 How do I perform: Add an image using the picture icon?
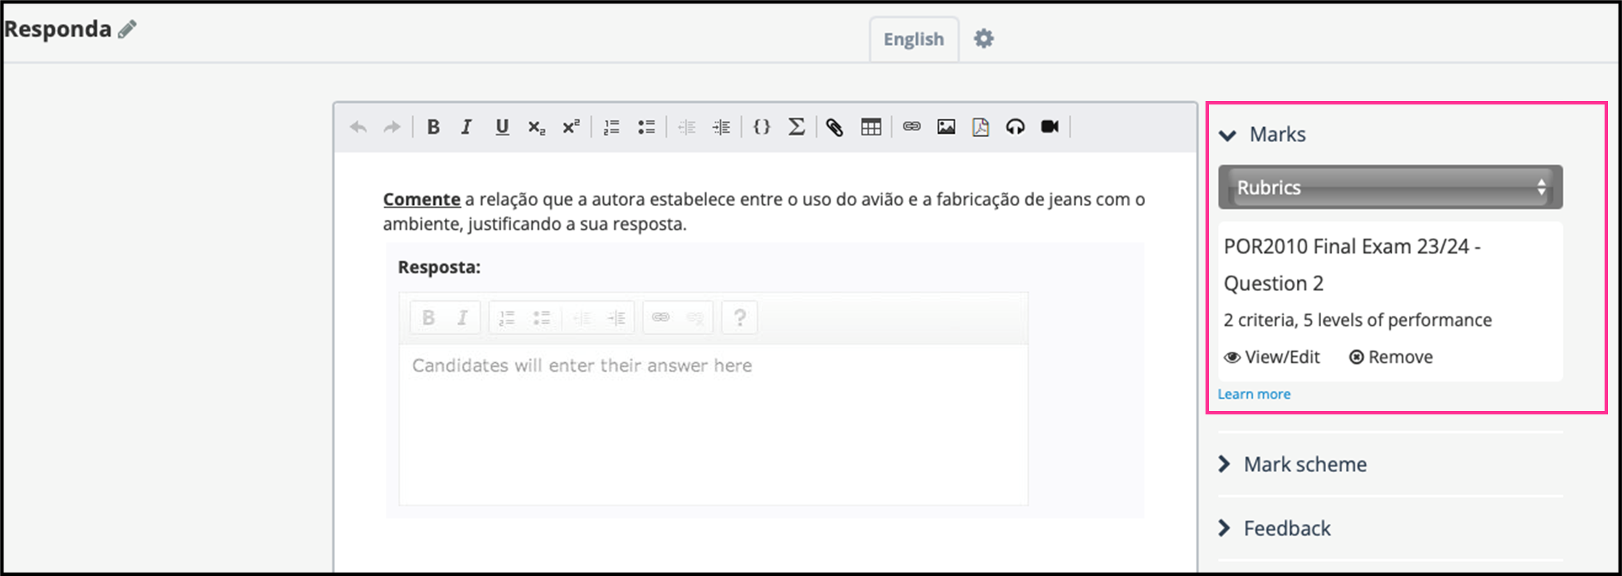tap(946, 127)
